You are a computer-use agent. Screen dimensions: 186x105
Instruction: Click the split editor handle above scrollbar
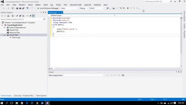[x=181, y=18]
